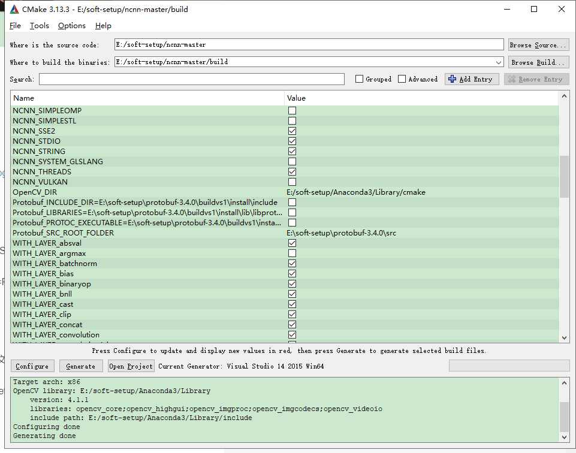Click the source code path field

click(x=309, y=45)
